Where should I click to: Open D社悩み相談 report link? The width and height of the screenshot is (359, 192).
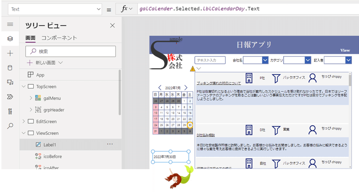(206, 135)
